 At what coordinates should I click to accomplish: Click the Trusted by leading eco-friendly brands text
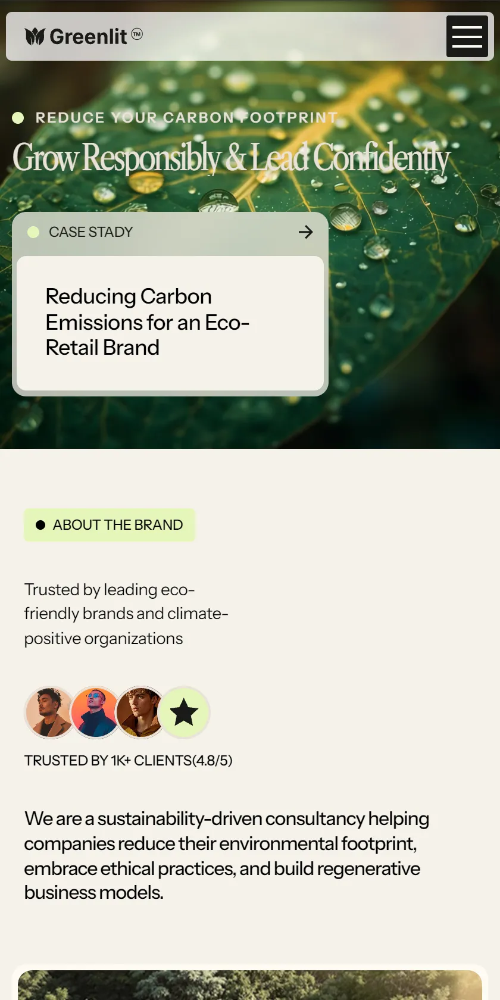tap(126, 614)
